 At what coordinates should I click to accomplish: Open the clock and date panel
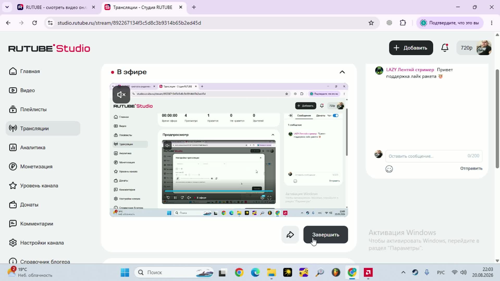(483, 272)
